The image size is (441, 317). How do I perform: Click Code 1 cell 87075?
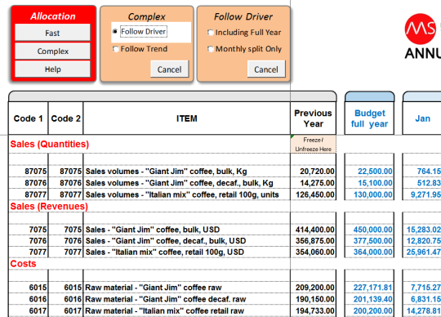28,172
